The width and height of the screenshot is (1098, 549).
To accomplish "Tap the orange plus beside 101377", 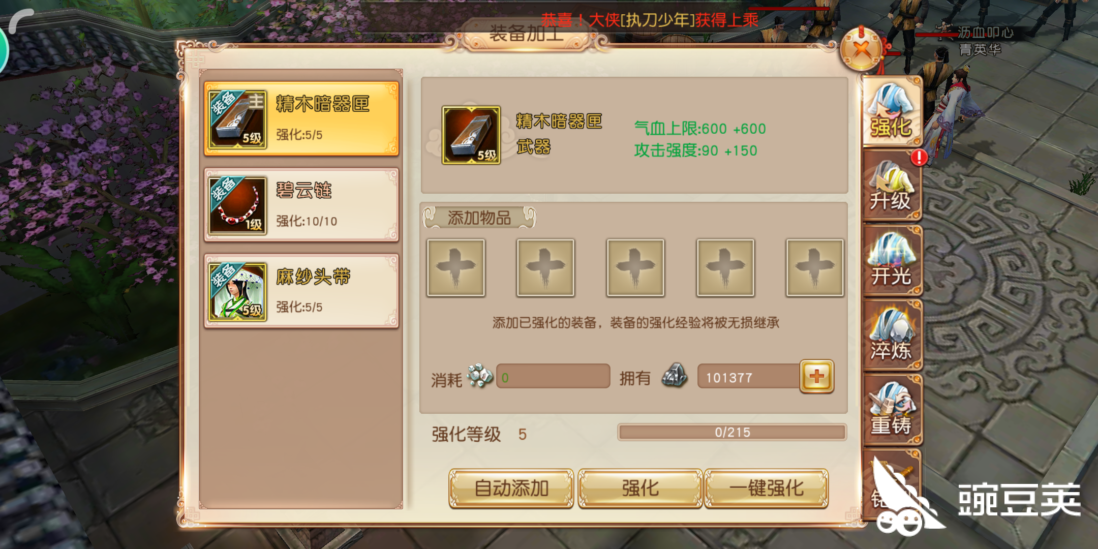I will click(817, 377).
